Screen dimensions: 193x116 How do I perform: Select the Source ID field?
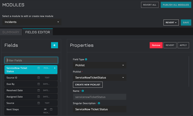click(x=31, y=78)
